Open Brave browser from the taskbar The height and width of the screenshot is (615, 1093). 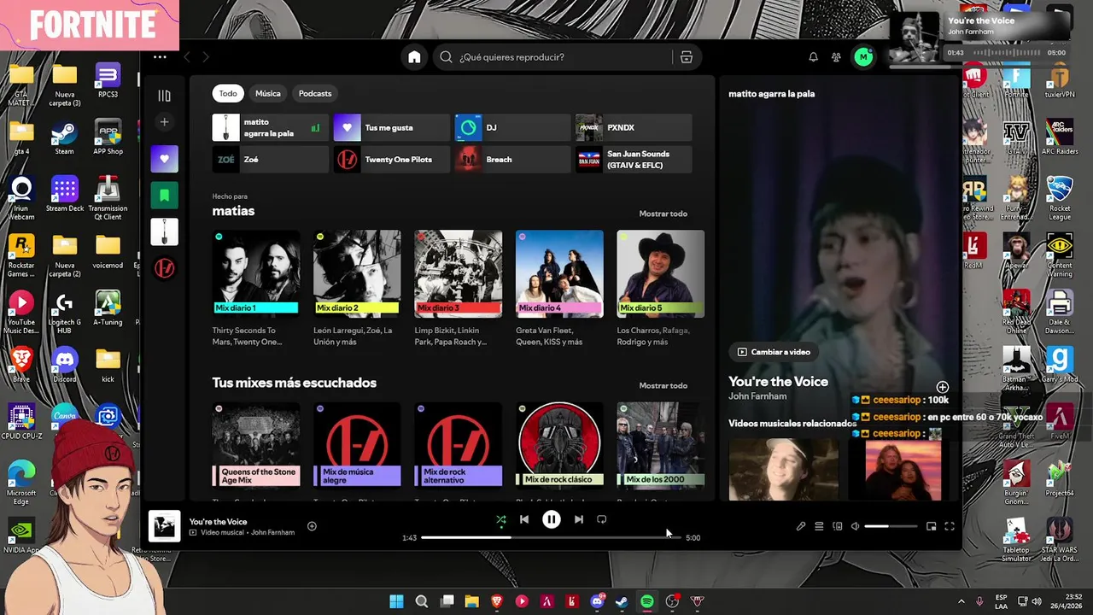coord(497,601)
